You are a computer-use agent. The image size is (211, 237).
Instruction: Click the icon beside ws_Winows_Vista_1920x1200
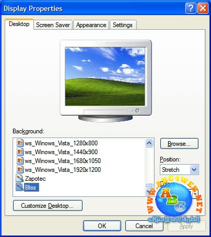click(x=20, y=170)
